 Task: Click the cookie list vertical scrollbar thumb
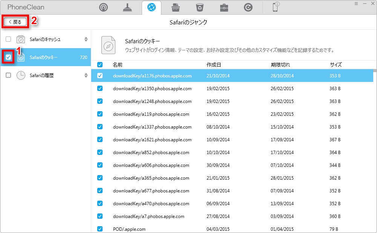(x=375, y=71)
